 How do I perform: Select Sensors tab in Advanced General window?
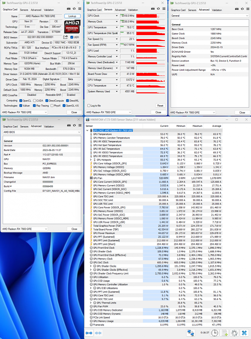192,10
